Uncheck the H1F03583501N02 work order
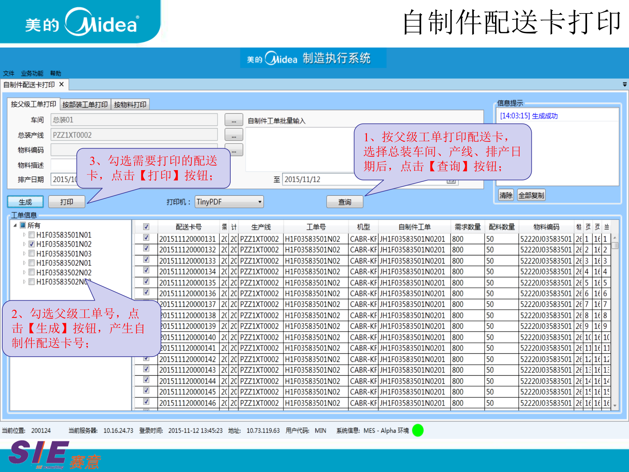Screen dimensions: 629x472 point(31,244)
